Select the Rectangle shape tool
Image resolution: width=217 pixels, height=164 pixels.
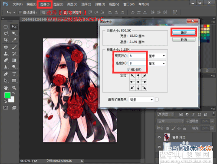tap(14, 80)
